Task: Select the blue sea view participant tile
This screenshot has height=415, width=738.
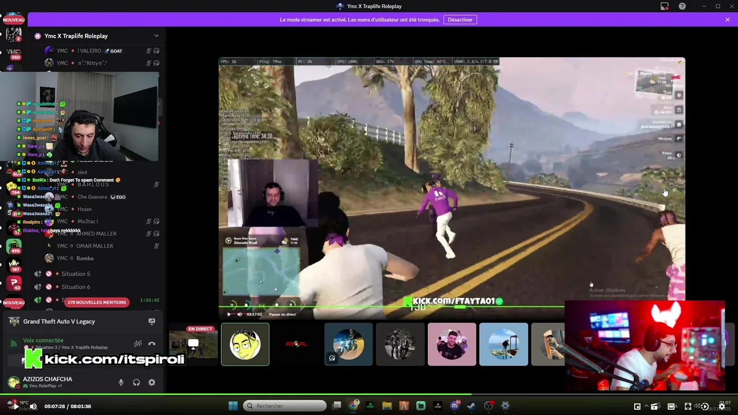Action: point(503,344)
